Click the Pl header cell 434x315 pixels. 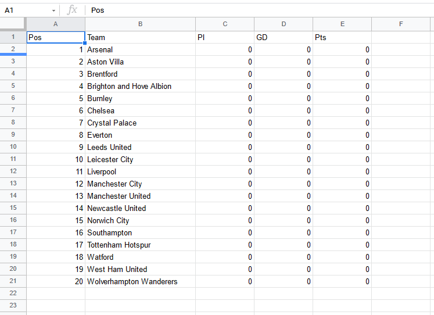click(225, 37)
